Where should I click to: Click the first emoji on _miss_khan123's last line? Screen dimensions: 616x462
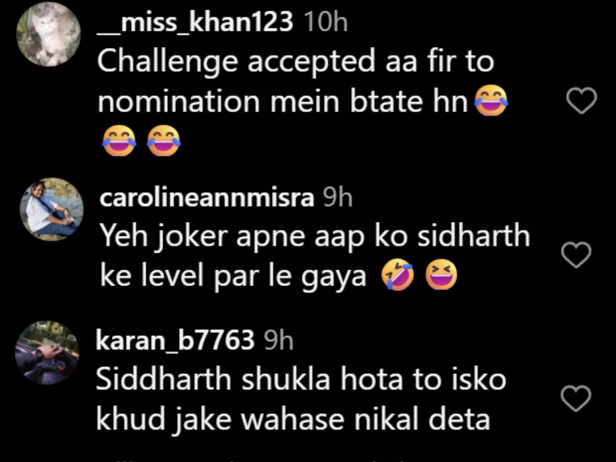119,141
